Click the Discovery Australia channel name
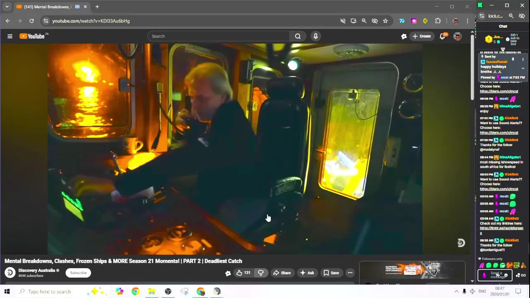 coord(36,270)
